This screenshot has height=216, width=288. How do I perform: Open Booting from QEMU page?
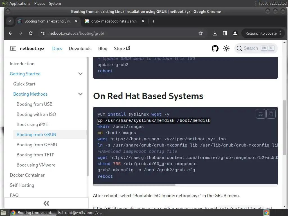click(37, 145)
